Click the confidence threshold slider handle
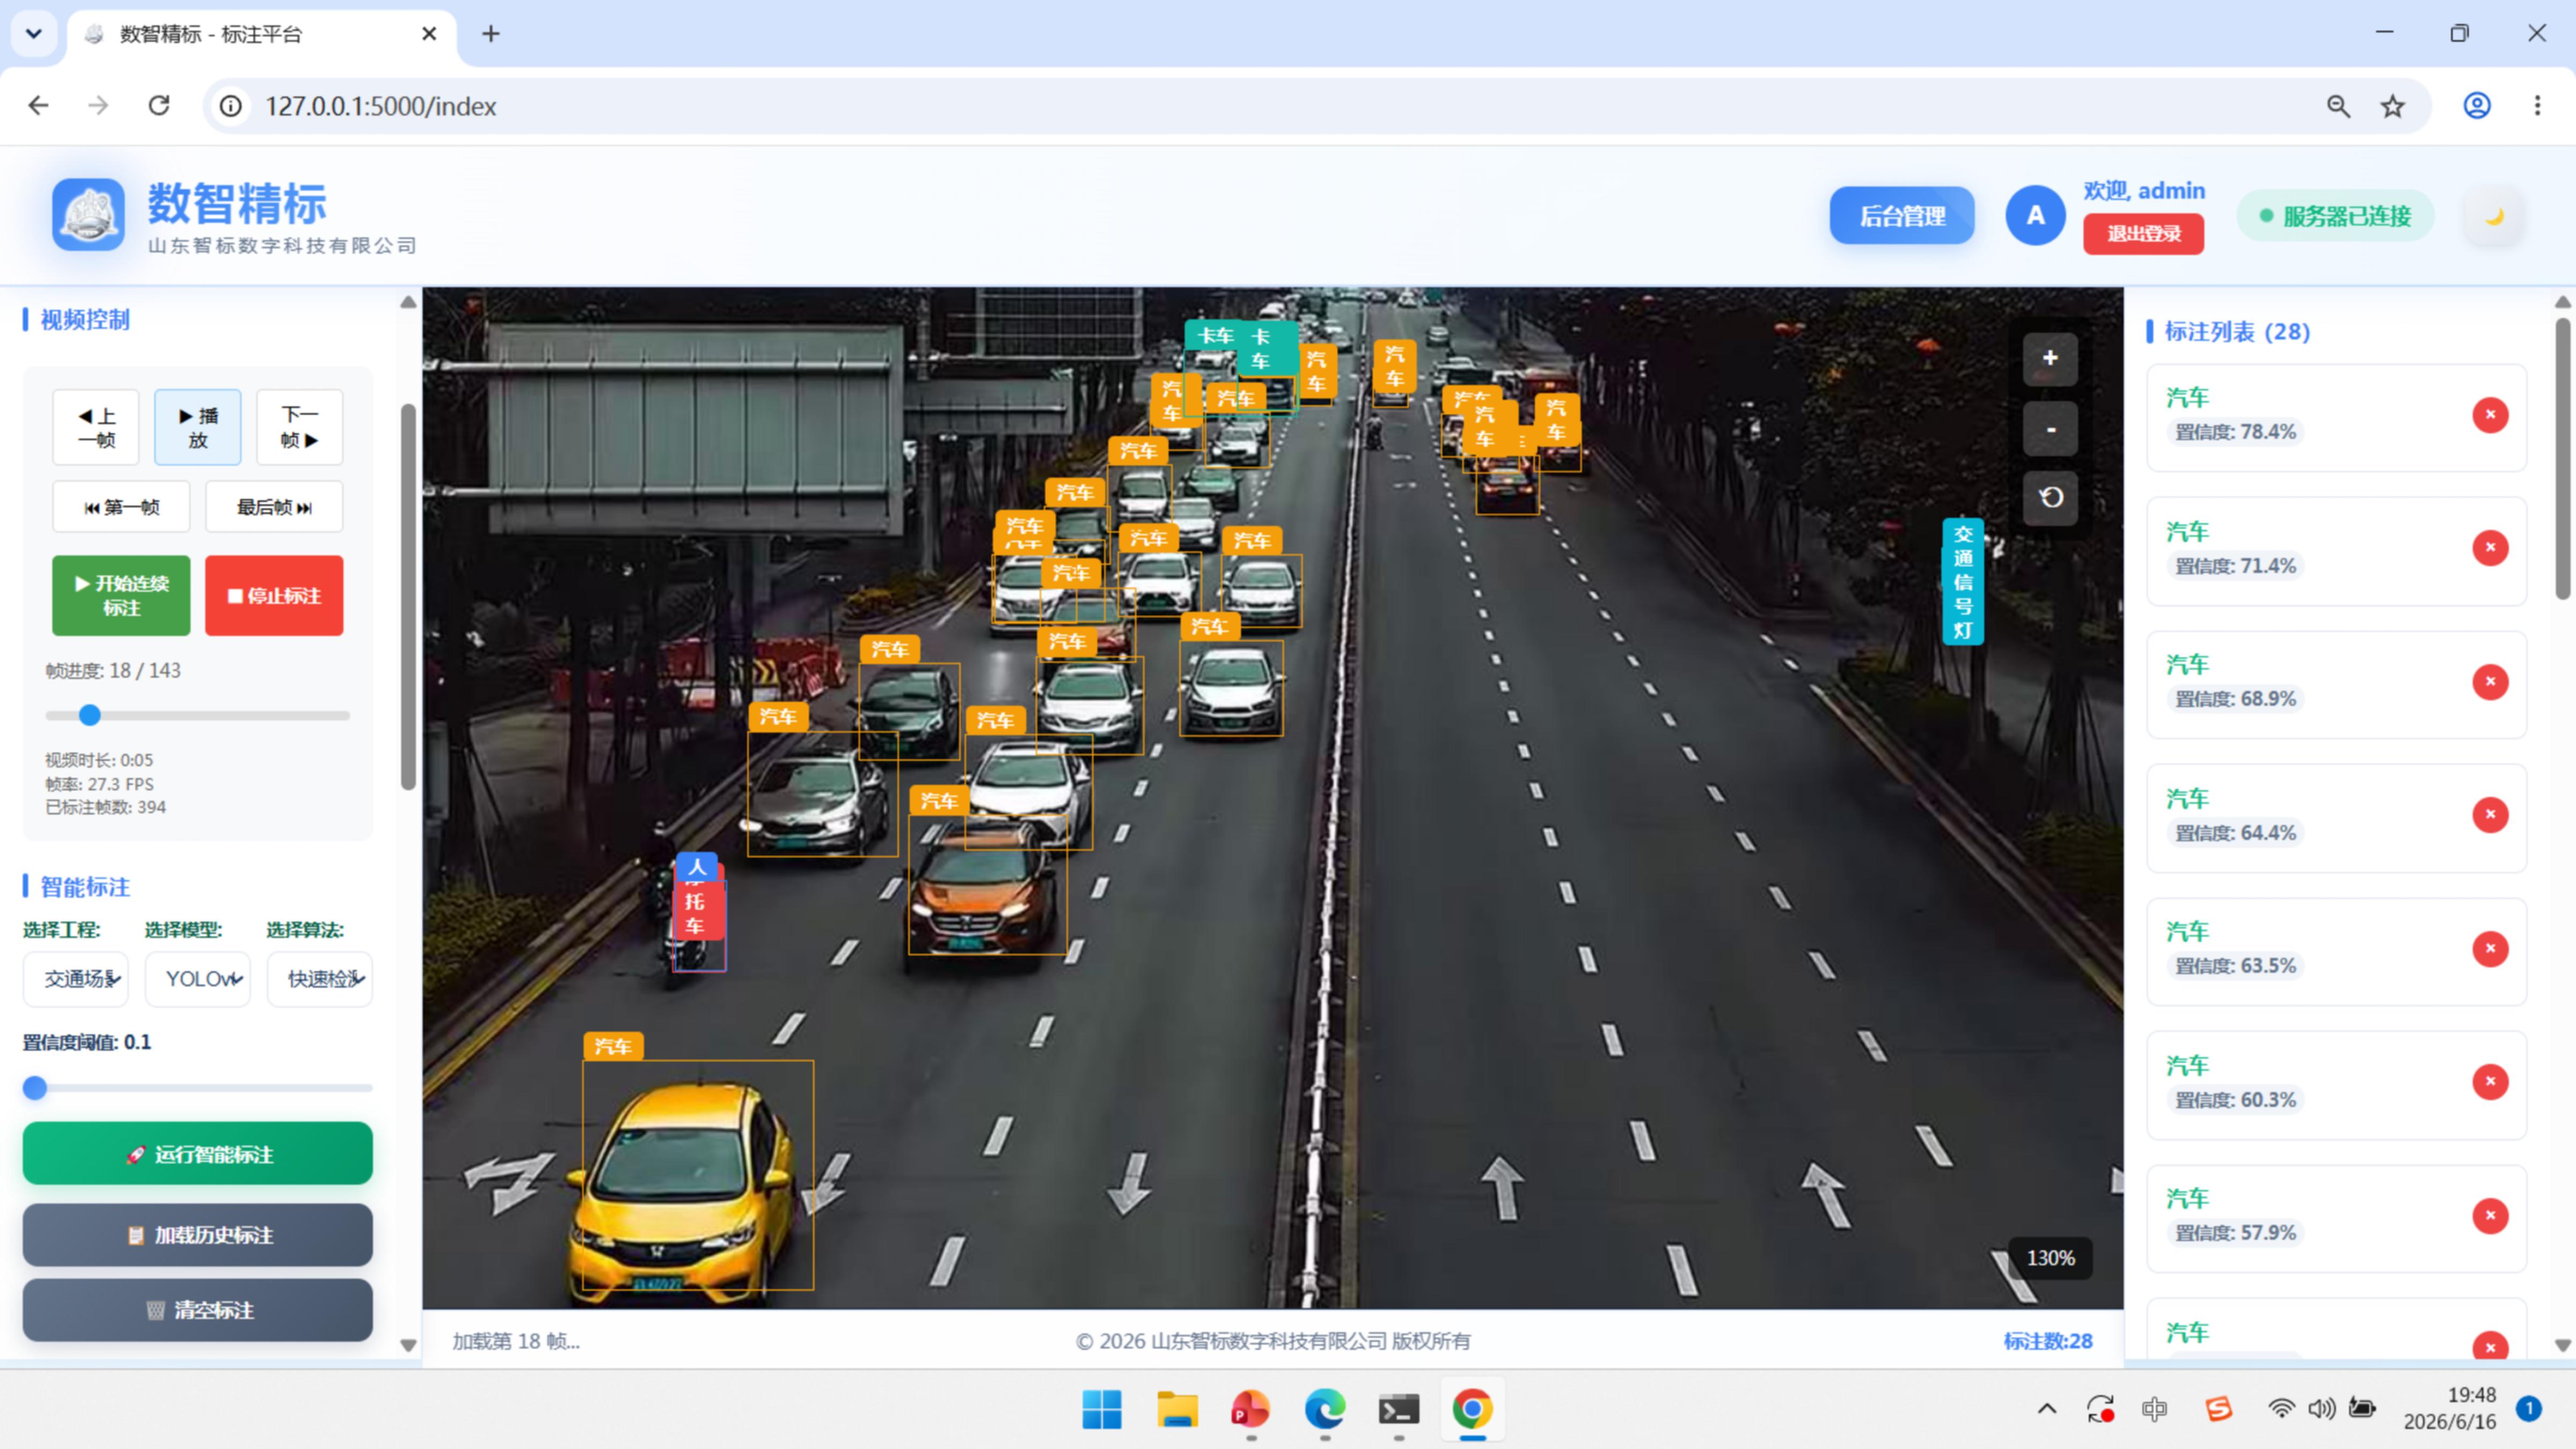Viewport: 2576px width, 1449px height. tap(35, 1088)
